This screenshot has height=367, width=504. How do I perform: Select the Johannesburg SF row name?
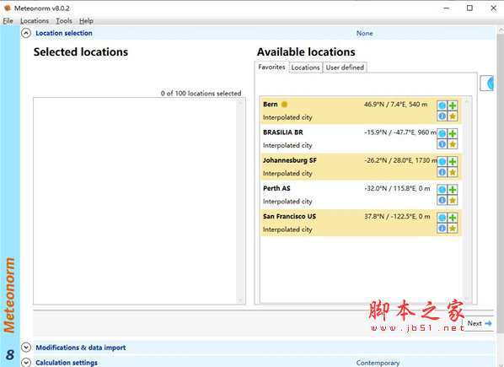pos(290,160)
